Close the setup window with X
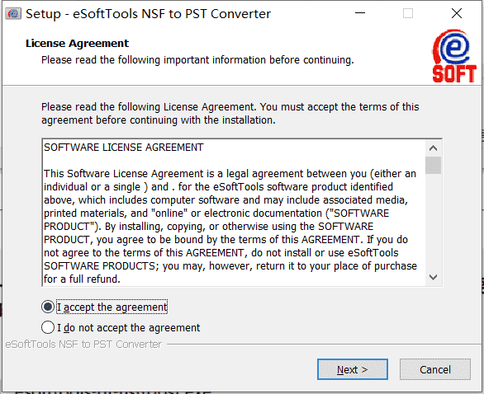This screenshot has width=484, height=394. coord(457,13)
